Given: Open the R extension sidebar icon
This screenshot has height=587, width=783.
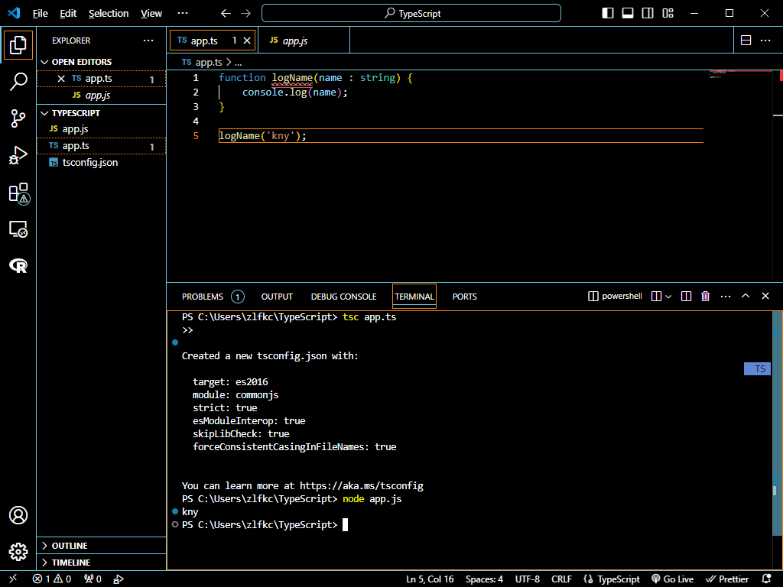Looking at the screenshot, I should coord(18,265).
